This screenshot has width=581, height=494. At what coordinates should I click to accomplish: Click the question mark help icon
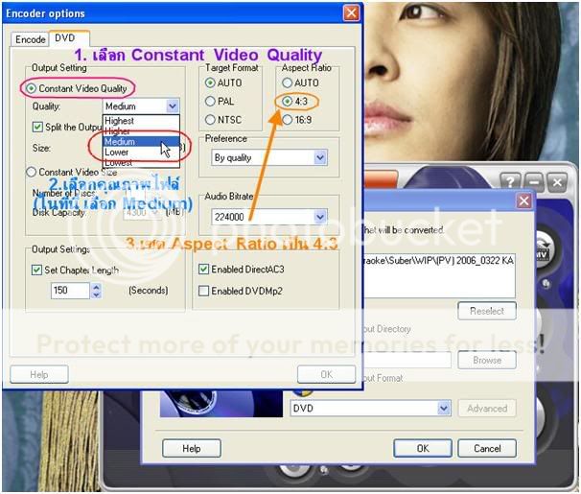click(511, 181)
